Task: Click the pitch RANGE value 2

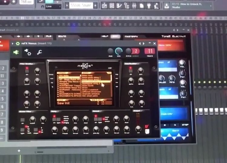Action: 136,51
